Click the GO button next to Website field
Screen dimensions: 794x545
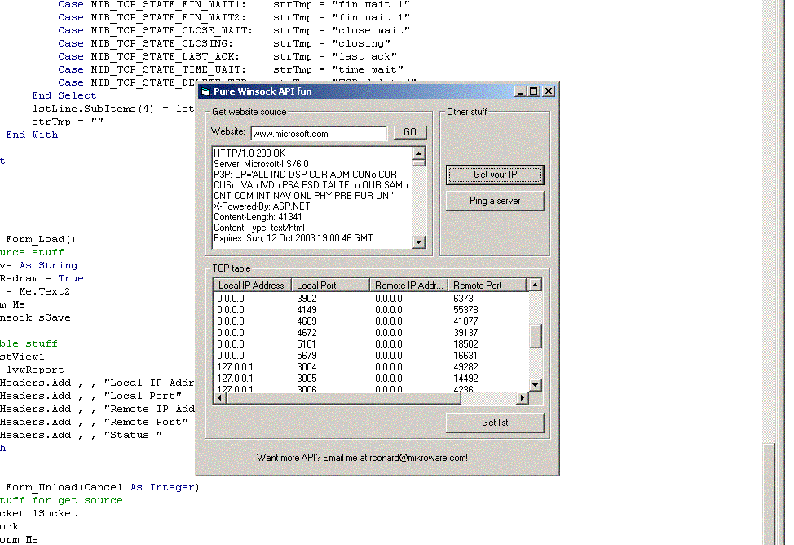(x=410, y=132)
